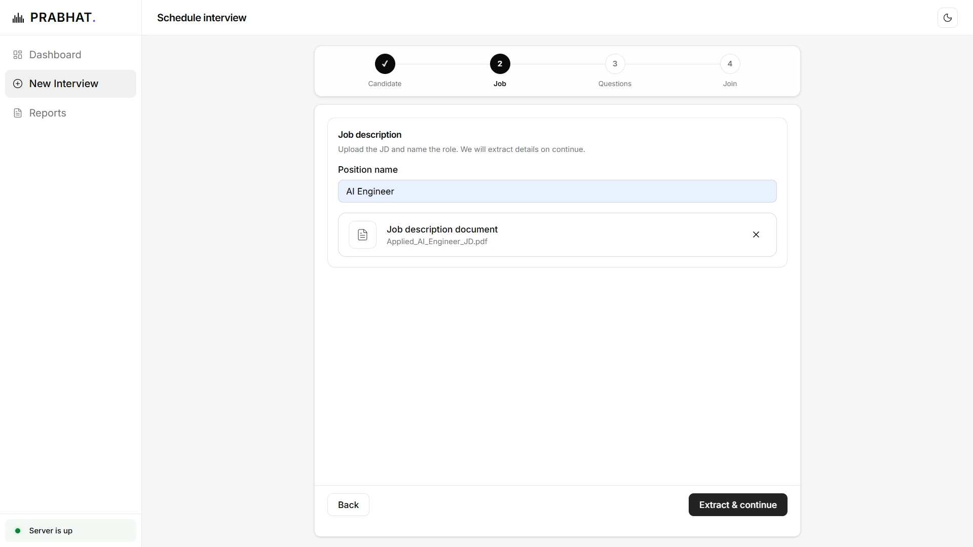Click the job description file icon
Image resolution: width=973 pixels, height=547 pixels.
tap(362, 235)
